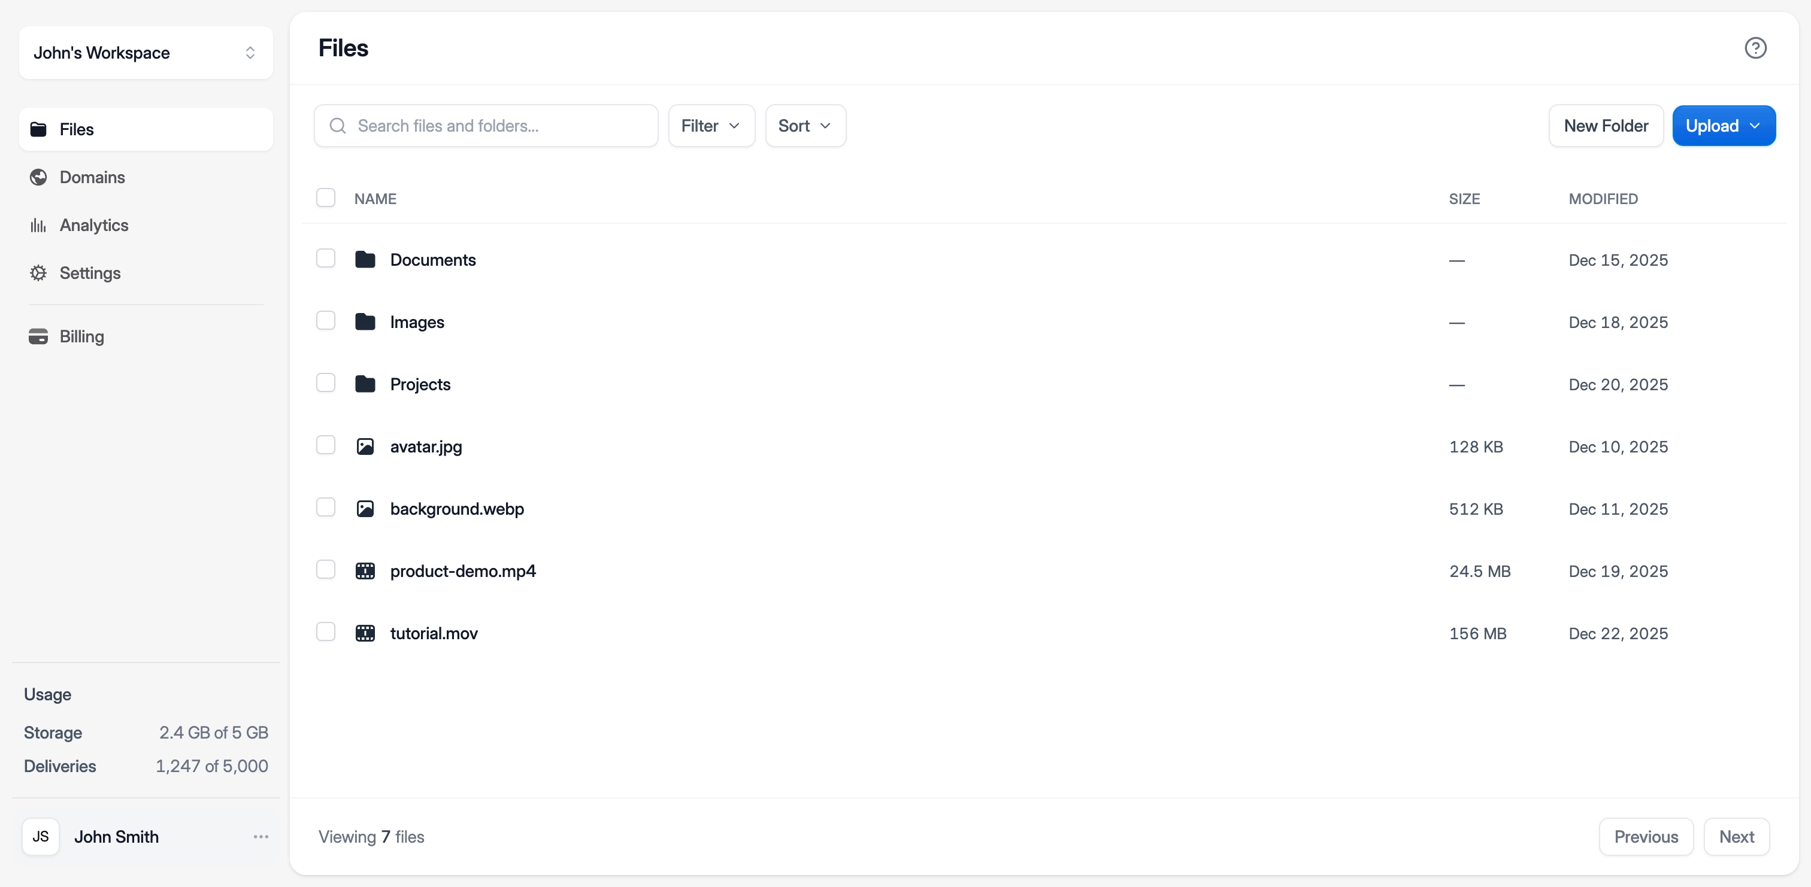Open the John's Workspace switcher
Image resolution: width=1811 pixels, height=887 pixels.
pos(145,53)
